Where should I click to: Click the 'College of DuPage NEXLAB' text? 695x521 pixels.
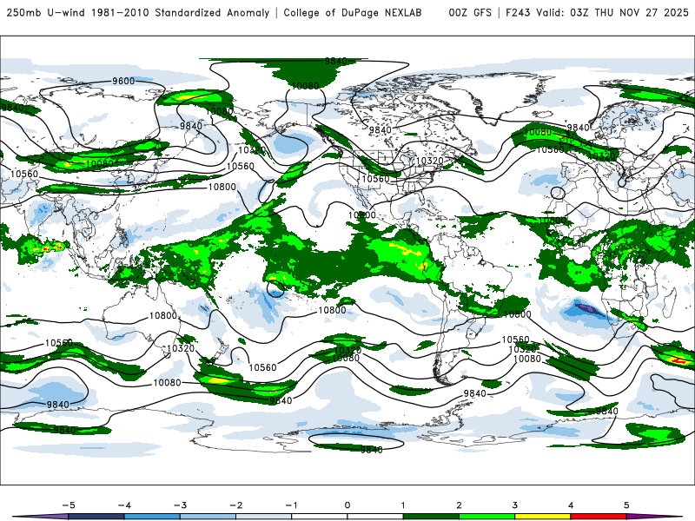[x=353, y=12]
